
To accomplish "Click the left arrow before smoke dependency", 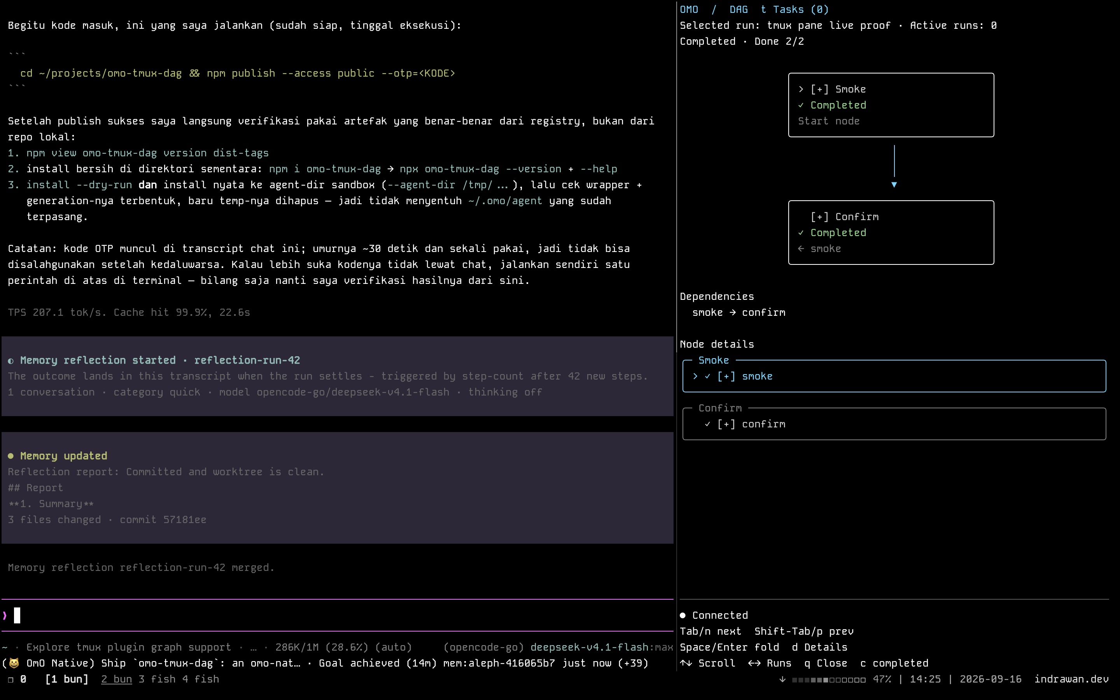I will tap(801, 248).
